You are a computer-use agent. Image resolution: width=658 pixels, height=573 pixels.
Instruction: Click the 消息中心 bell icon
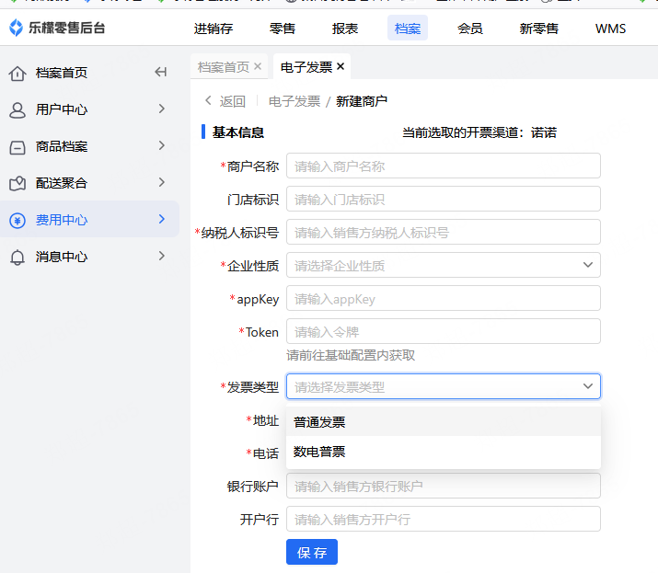click(x=17, y=257)
